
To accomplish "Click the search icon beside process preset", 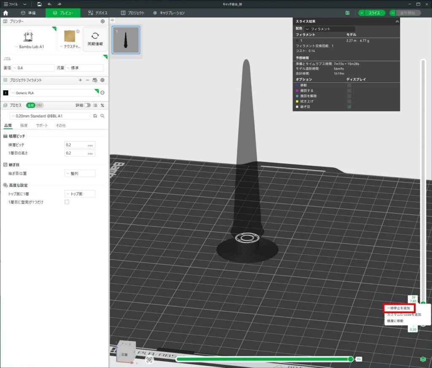I will pos(102,116).
